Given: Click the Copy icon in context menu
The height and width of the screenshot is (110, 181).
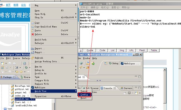Looking at the screenshot, I should tap(33, 23).
